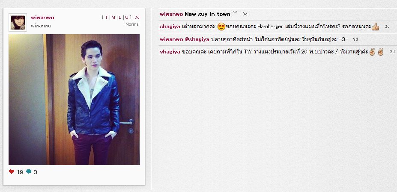Click the teal comment bubble icon

click(x=29, y=172)
